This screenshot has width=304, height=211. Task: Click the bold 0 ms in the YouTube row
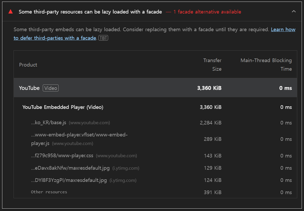click(286, 88)
